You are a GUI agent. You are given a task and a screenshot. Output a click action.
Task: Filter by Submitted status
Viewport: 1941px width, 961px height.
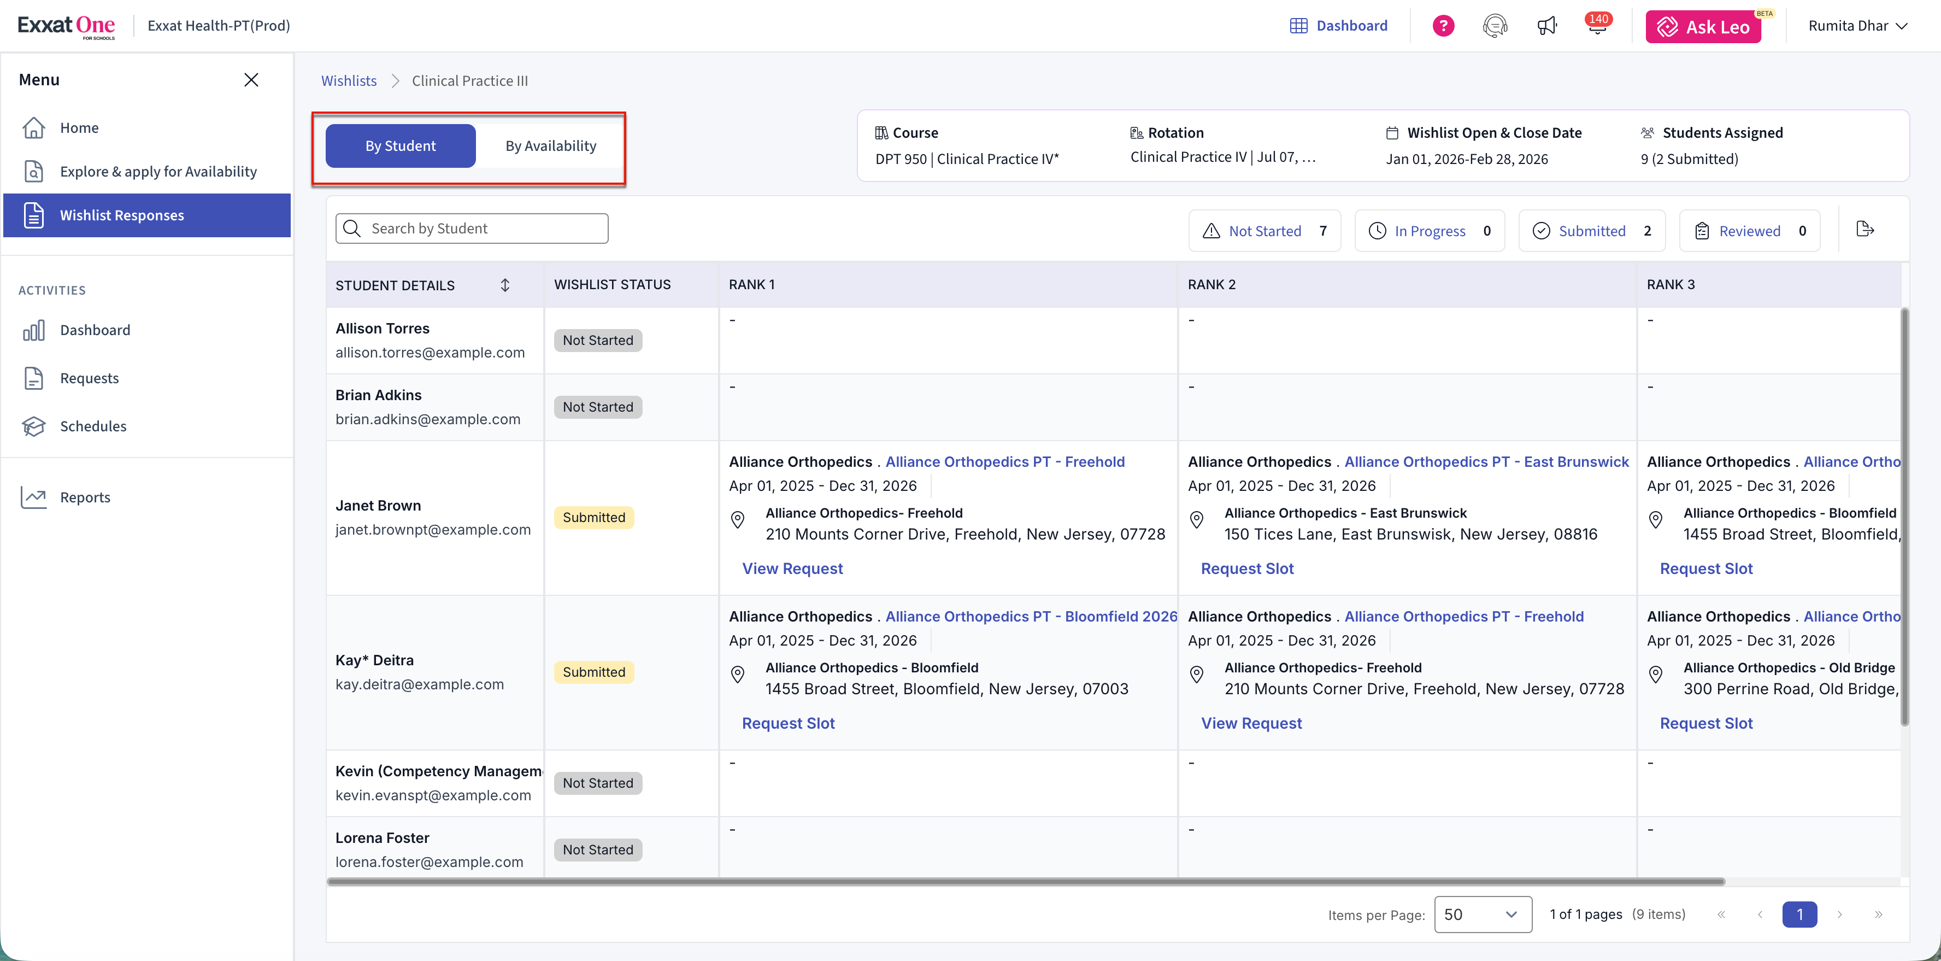[1591, 231]
